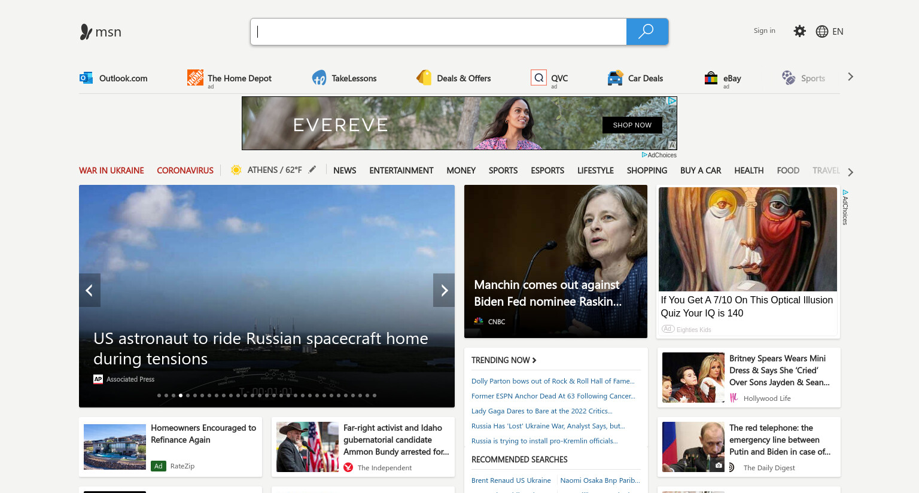This screenshot has width=919, height=493.
Task: Click SHOP NOW on Evereve ad
Action: (x=632, y=125)
